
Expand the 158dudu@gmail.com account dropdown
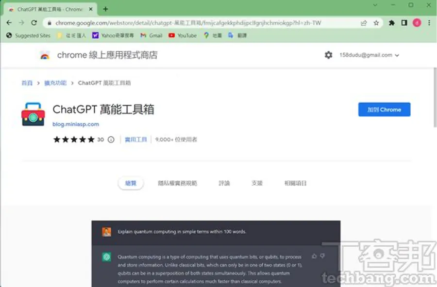(x=370, y=55)
